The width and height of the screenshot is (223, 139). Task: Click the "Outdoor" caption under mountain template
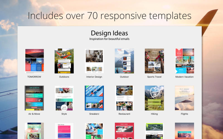point(124,77)
